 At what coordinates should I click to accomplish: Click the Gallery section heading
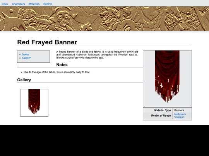(x=24, y=80)
